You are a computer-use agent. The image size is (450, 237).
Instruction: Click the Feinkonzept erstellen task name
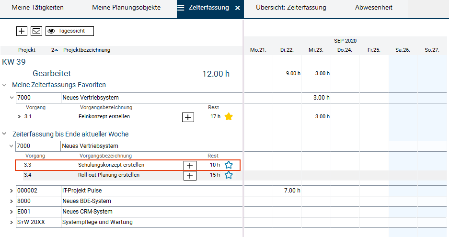pos(104,116)
